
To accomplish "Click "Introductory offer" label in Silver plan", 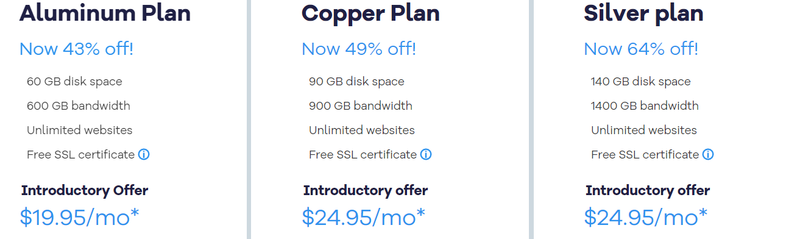I will (x=648, y=190).
